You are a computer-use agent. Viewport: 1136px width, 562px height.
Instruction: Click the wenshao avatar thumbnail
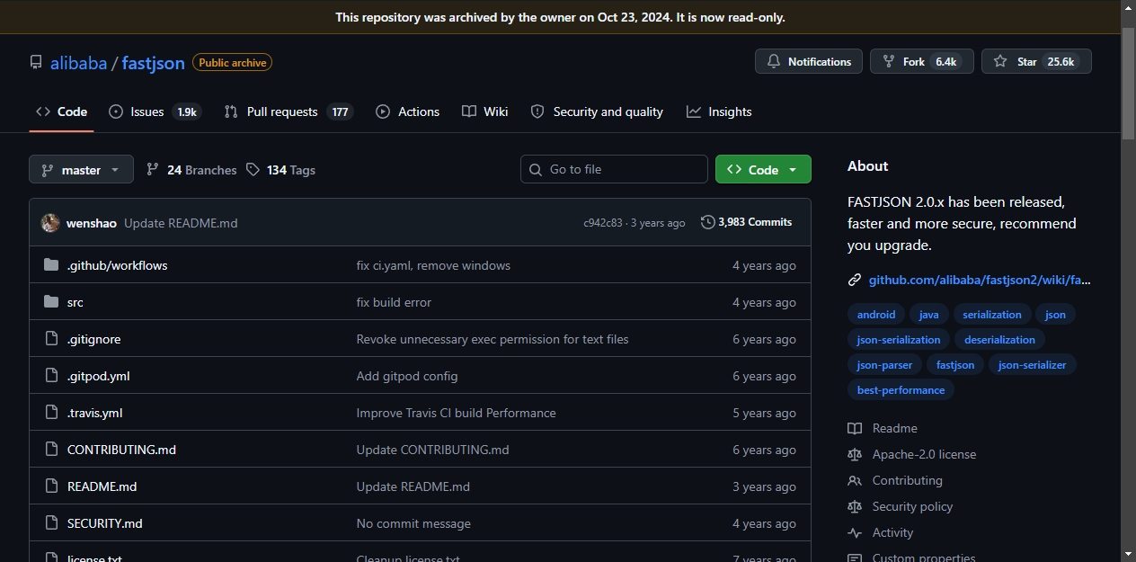tap(50, 223)
